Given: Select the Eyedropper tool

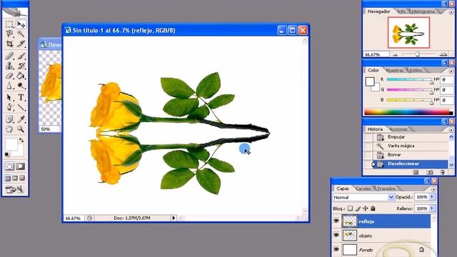Looking at the screenshot, I should click(x=21, y=119).
